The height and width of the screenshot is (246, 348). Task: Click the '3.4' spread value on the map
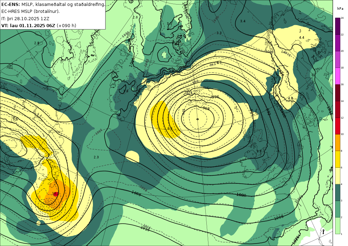coord(243,21)
